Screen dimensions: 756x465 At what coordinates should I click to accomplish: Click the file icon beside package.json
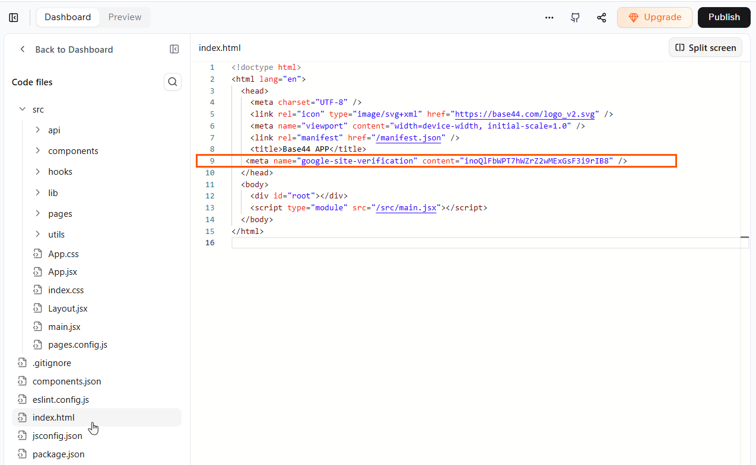pos(23,454)
